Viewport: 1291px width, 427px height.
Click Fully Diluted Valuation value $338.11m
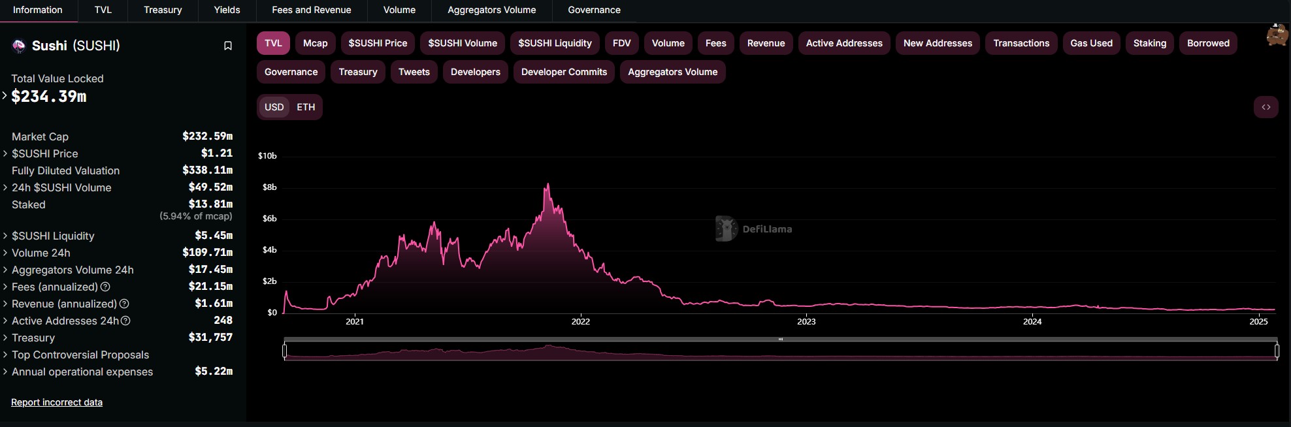pyautogui.click(x=207, y=170)
